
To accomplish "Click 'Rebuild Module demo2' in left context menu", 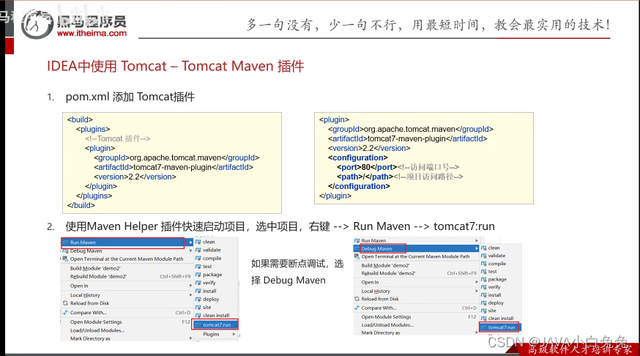I will click(x=98, y=276).
